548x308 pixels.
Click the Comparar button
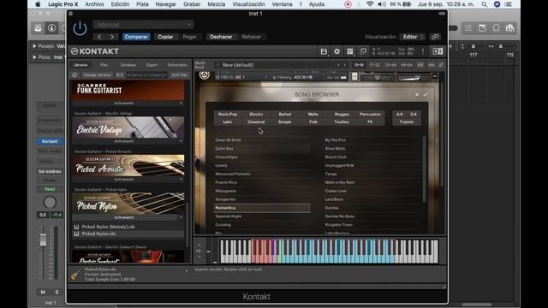pyautogui.click(x=136, y=37)
